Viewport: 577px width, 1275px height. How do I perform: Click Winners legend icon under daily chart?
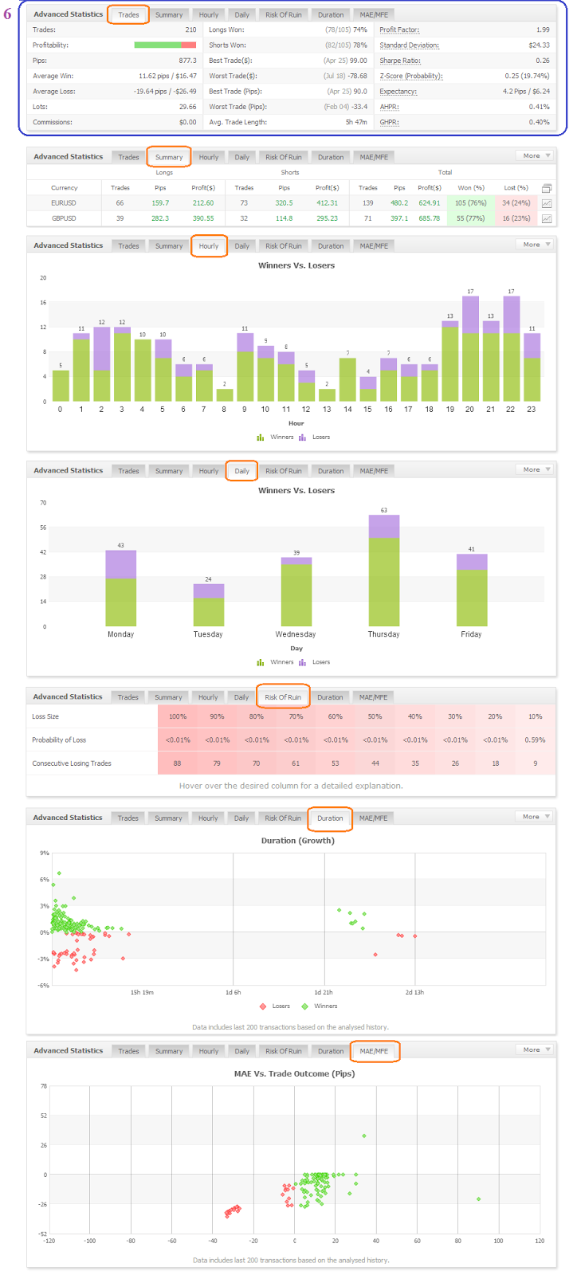(261, 661)
